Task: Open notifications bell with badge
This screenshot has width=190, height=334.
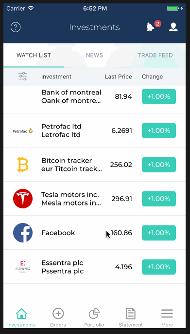Action: (154, 26)
